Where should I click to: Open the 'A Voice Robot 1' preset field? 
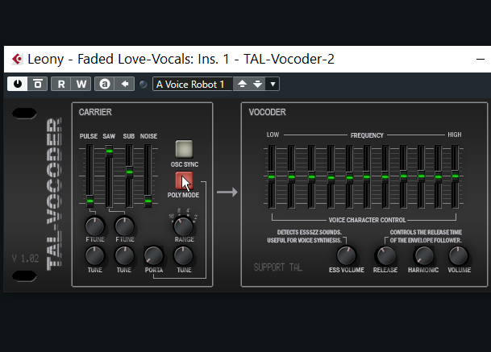[x=192, y=84]
